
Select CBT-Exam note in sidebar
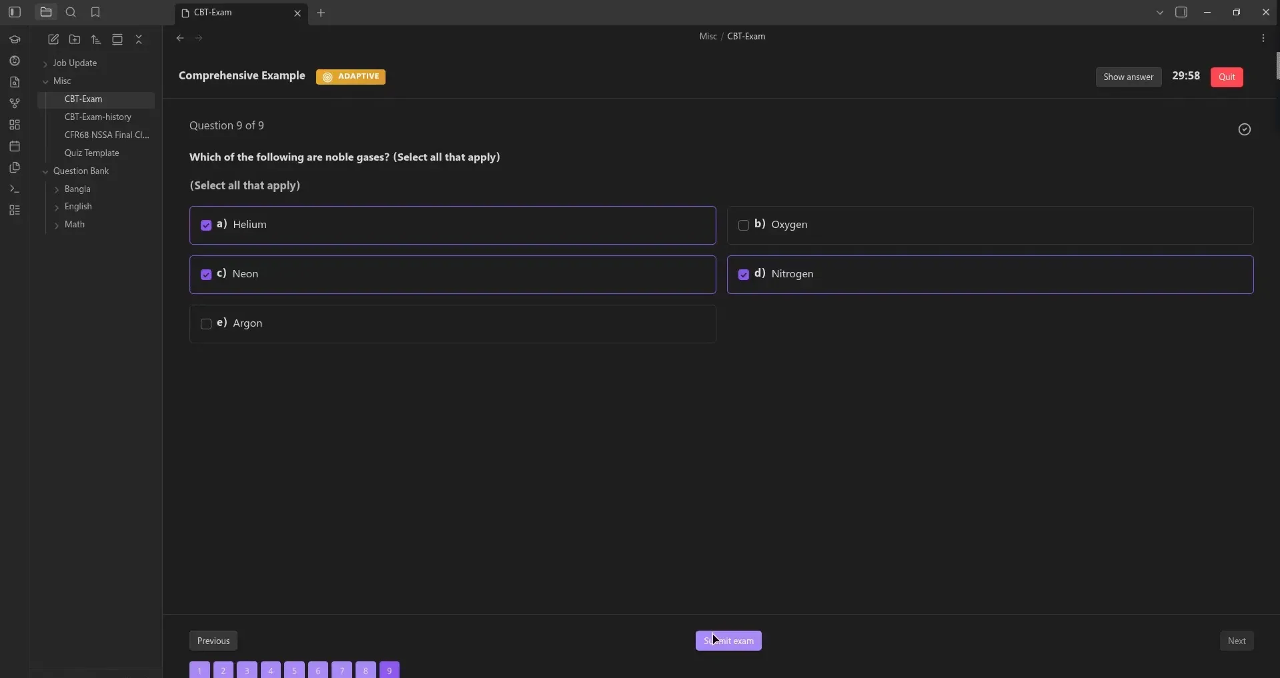tap(97, 99)
